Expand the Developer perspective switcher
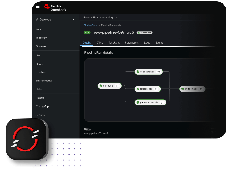Viewport: 233px width, 169px height. pyautogui.click(x=55, y=19)
